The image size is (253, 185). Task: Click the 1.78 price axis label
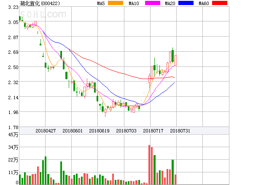tap(13, 127)
